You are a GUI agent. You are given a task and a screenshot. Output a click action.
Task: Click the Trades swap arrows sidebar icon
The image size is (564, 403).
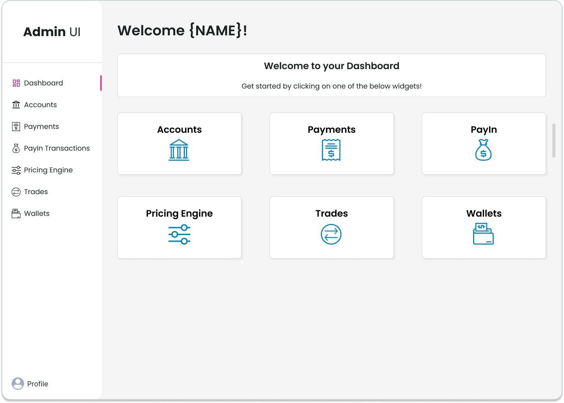[x=16, y=192]
